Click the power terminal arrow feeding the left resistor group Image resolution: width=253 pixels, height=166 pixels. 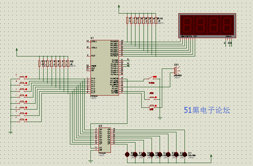(x=17, y=49)
